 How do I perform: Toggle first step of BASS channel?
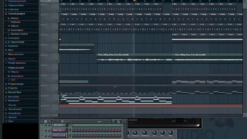[73, 131]
